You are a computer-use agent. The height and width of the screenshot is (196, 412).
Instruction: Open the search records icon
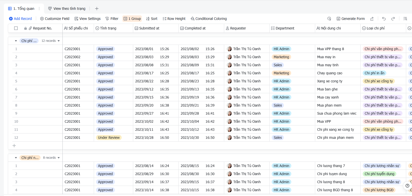pos(405,19)
